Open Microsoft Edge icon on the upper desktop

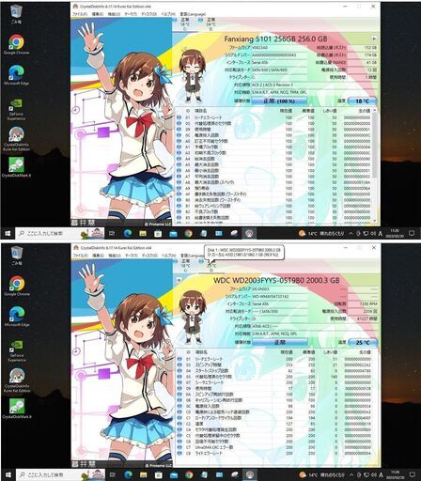(x=16, y=75)
